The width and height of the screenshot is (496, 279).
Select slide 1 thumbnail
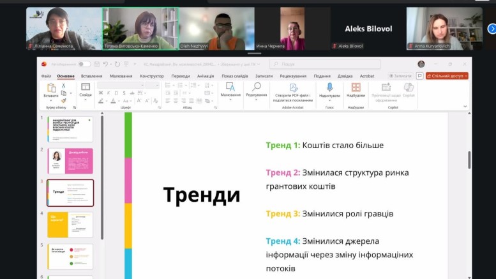click(70, 129)
